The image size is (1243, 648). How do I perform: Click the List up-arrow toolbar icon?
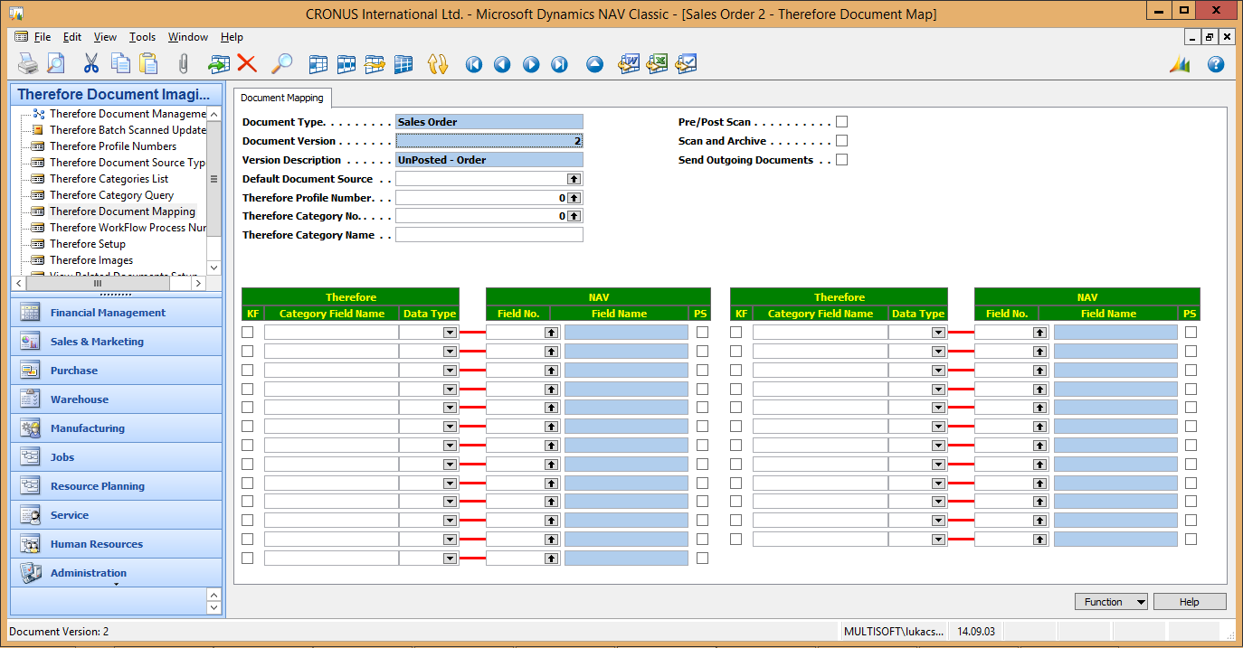594,64
